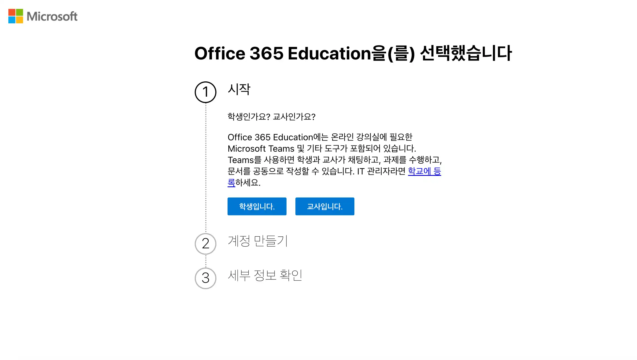This screenshot has height=360, width=637.
Task: Click the dotted progress line between steps
Action: 205,167
